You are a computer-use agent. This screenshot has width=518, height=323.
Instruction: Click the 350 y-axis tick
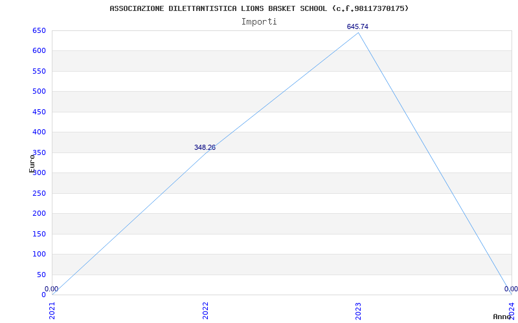39,152
